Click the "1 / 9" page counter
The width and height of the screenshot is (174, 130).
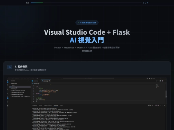click(146, 3)
